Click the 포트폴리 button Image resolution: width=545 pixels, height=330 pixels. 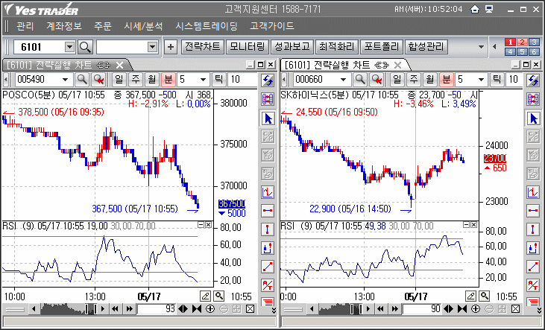(x=382, y=47)
